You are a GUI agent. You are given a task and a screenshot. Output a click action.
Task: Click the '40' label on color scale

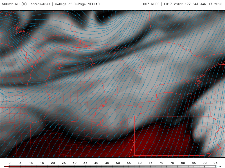point(96,163)
